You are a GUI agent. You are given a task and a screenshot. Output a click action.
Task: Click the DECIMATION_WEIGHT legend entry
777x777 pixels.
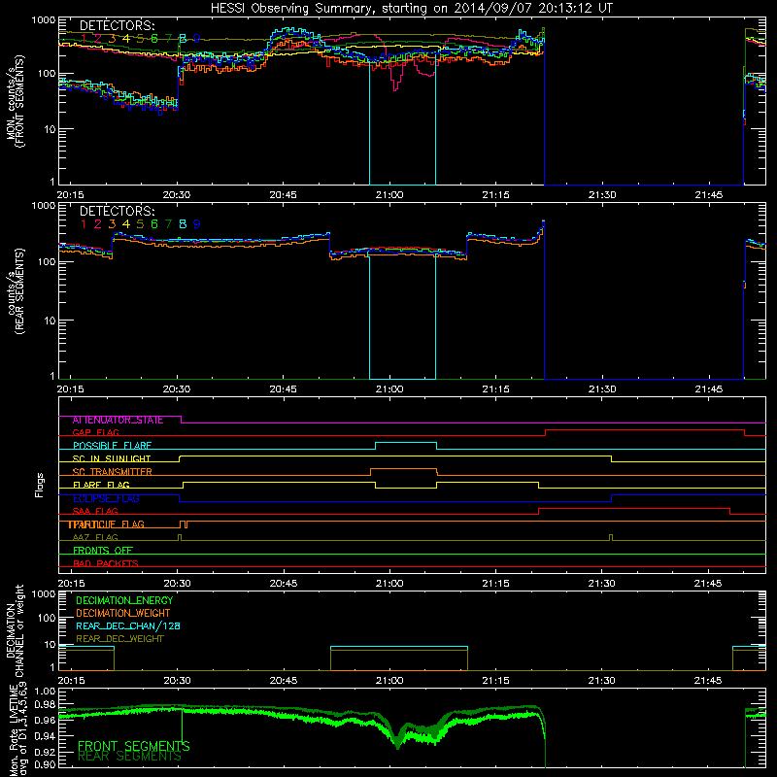pos(123,613)
